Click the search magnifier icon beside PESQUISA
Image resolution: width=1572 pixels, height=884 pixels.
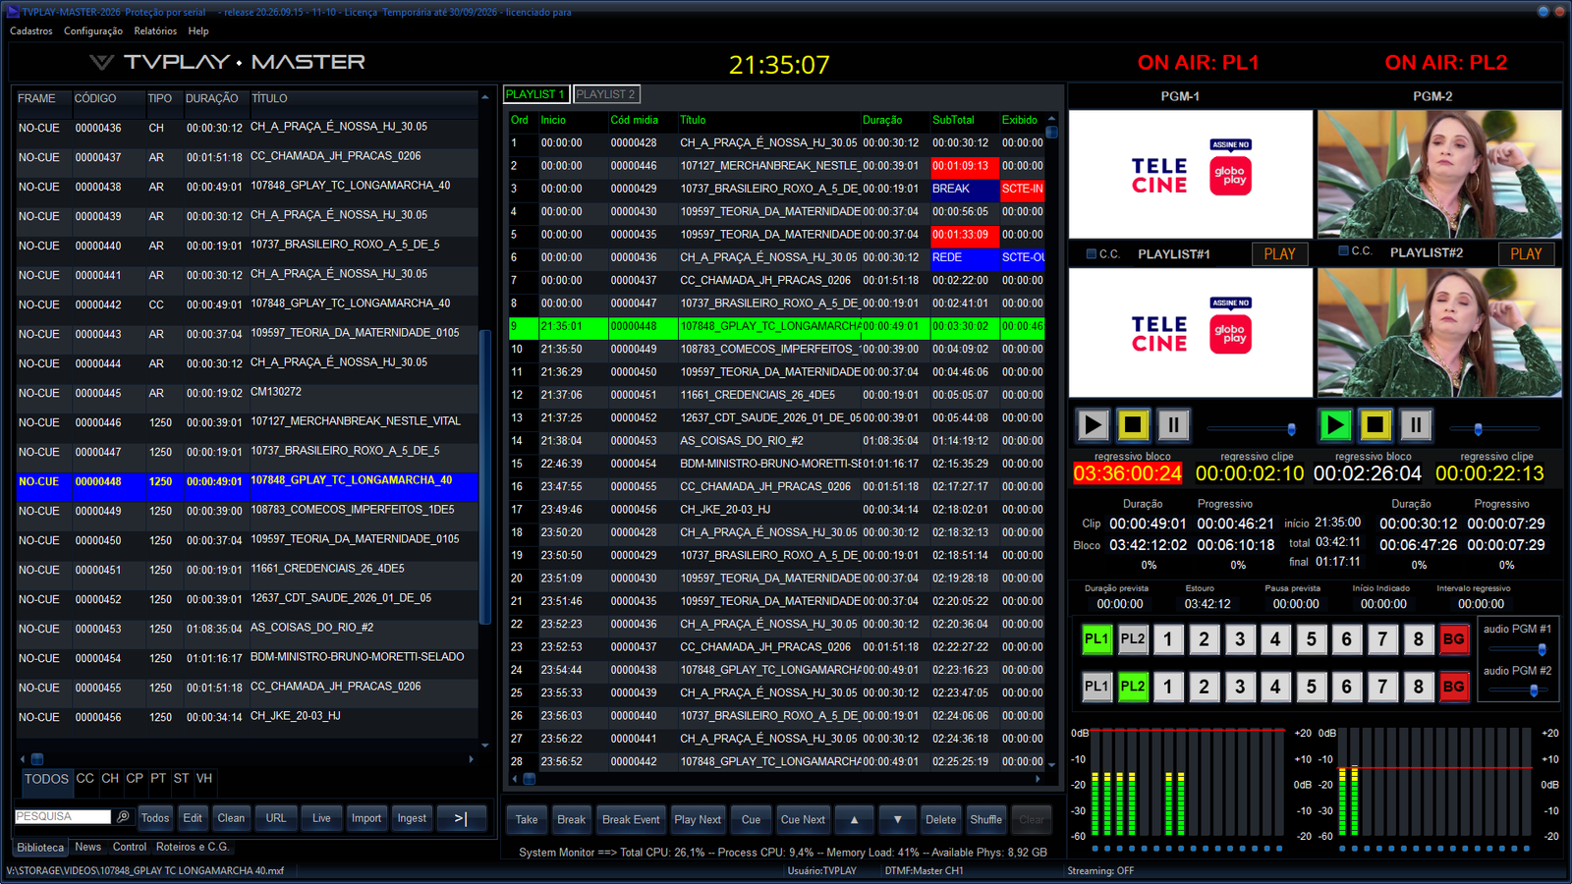pyautogui.click(x=123, y=816)
